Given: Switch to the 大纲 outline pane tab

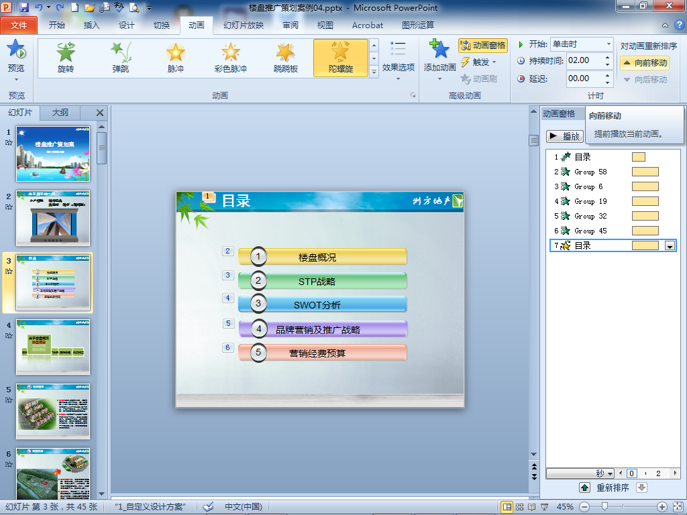Looking at the screenshot, I should 60,113.
